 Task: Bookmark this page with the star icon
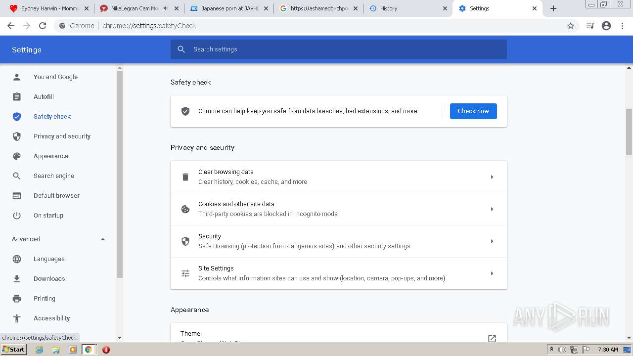click(571, 26)
